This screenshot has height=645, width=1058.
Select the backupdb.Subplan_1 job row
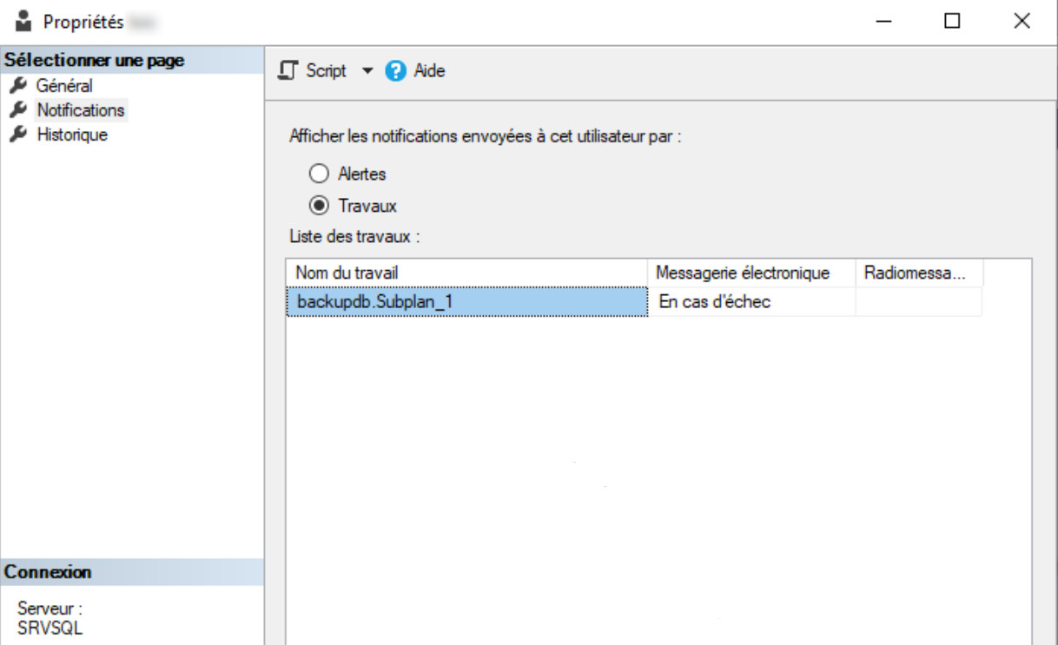point(466,302)
